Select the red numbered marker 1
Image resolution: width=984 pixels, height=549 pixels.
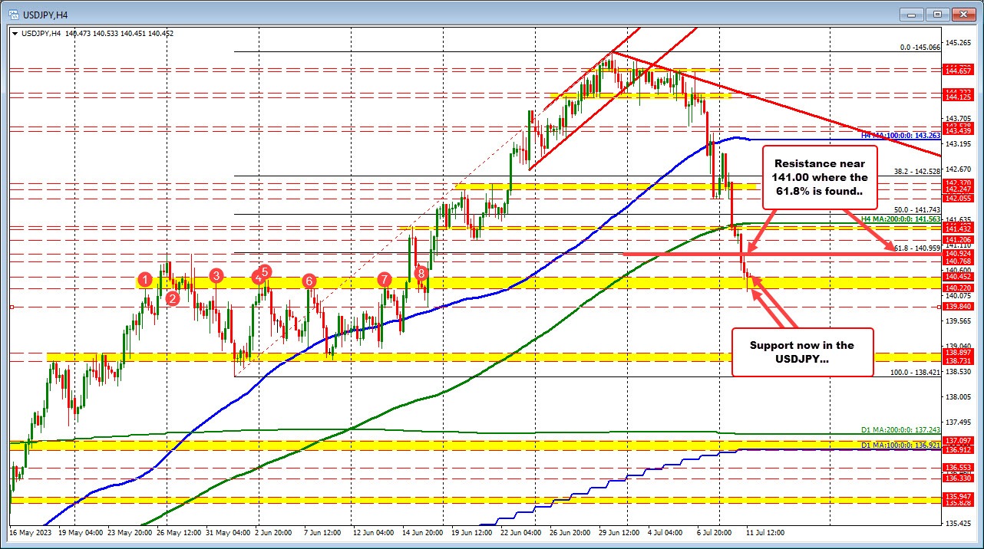pos(145,281)
